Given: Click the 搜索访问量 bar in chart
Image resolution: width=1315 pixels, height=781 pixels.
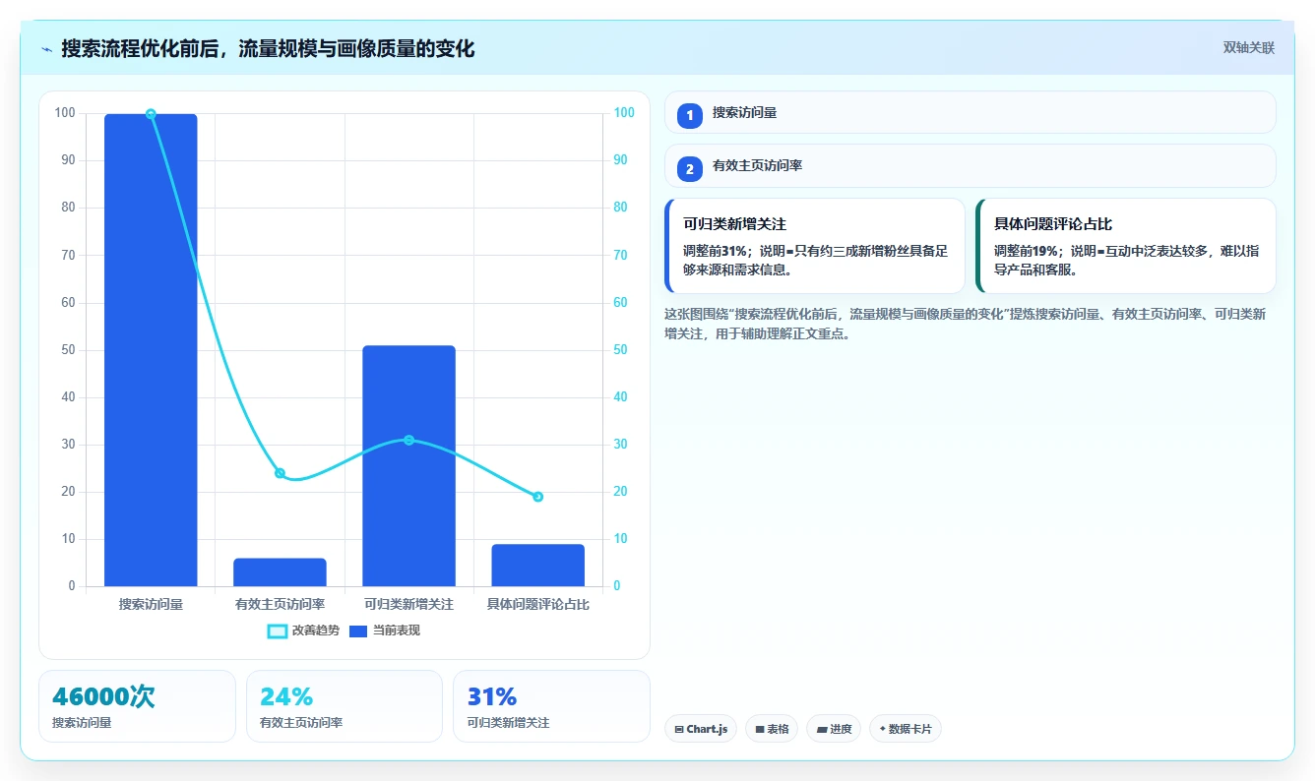Looking at the screenshot, I should (151, 350).
